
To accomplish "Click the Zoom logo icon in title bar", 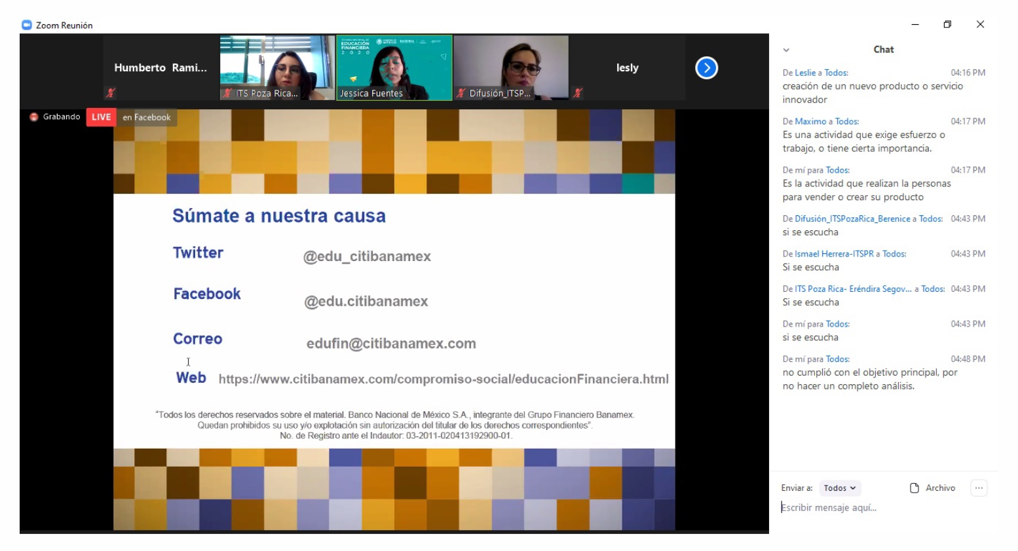I will coord(27,25).
